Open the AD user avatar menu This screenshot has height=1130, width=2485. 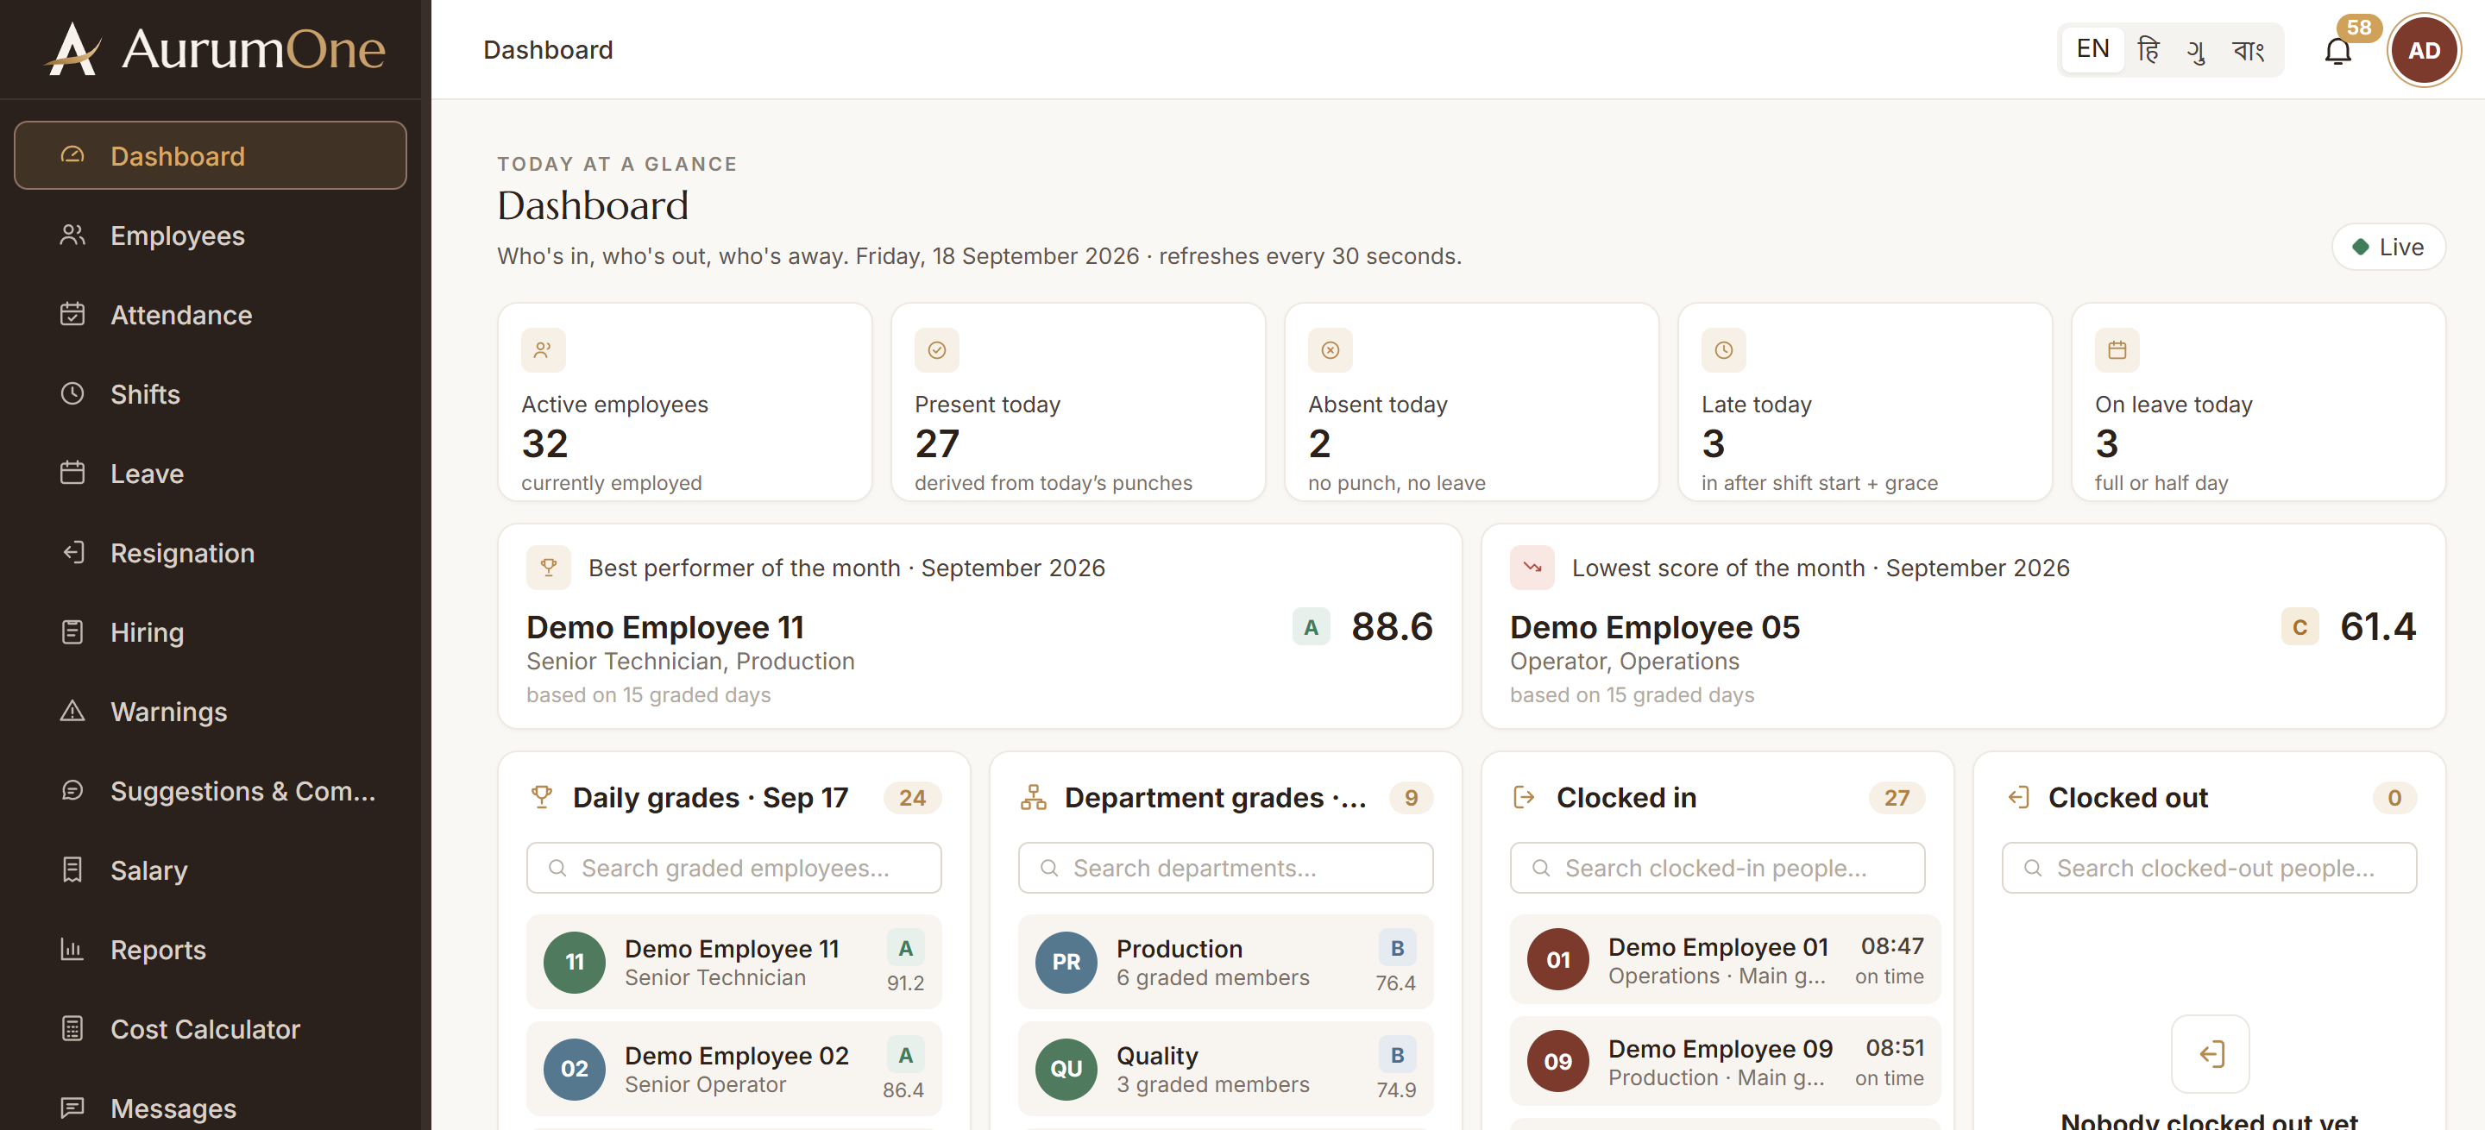point(2423,50)
